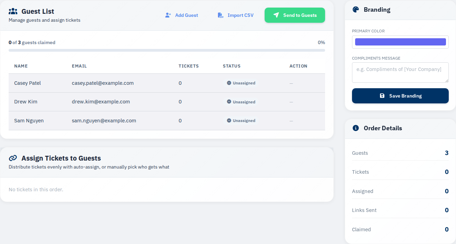This screenshot has width=456, height=244.
Task: Click Drew Kim's Unassigned status icon
Action: [229, 102]
